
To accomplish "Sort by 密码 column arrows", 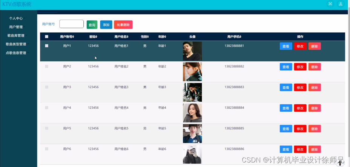I will click(x=97, y=37).
